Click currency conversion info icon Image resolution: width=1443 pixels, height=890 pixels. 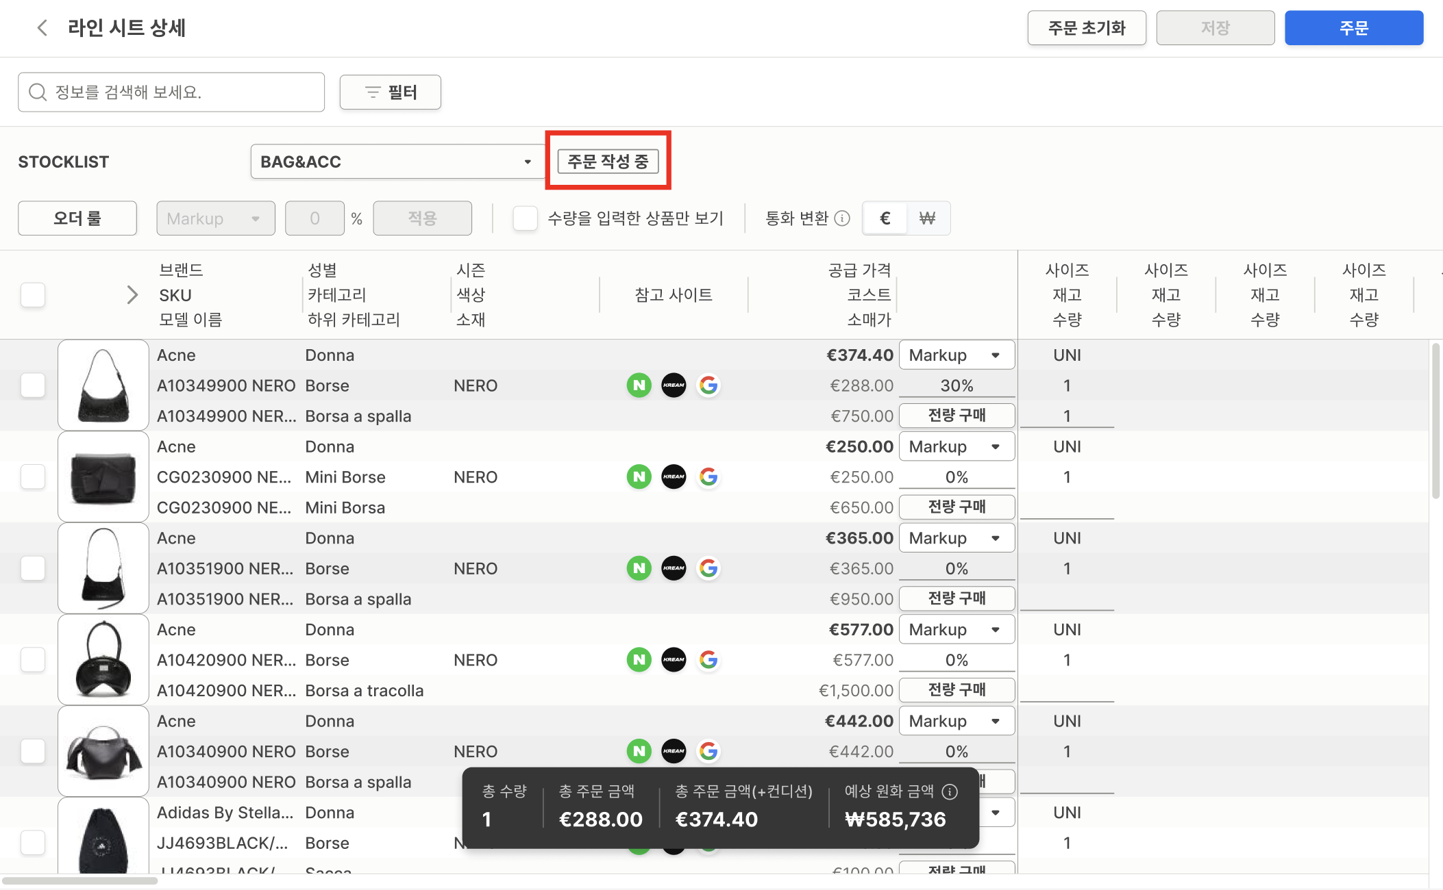point(843,218)
